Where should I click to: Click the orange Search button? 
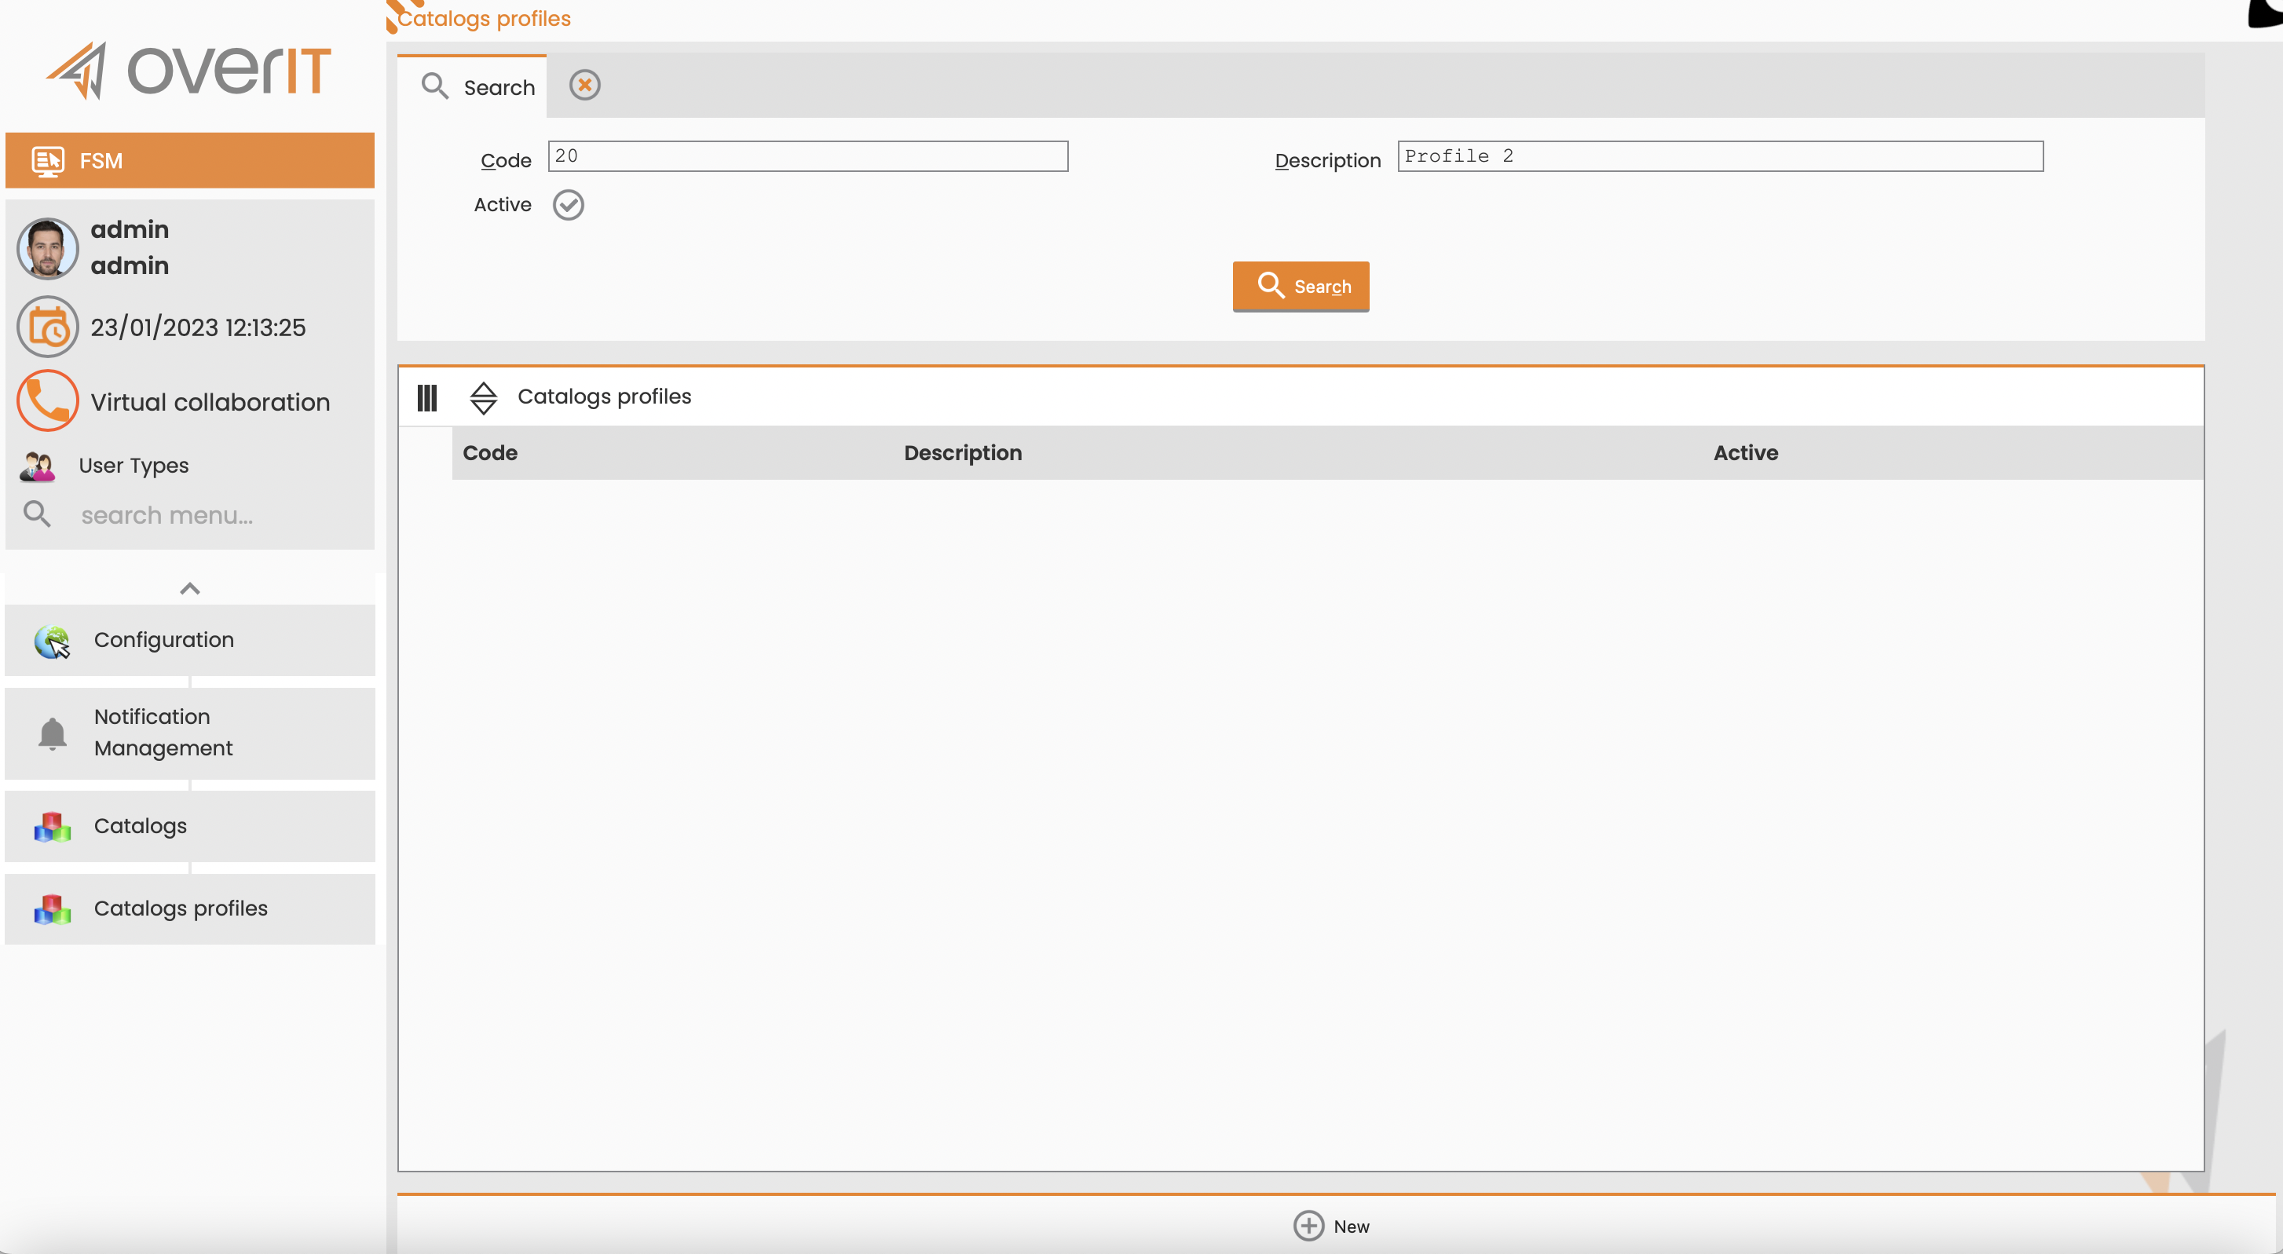click(1301, 287)
